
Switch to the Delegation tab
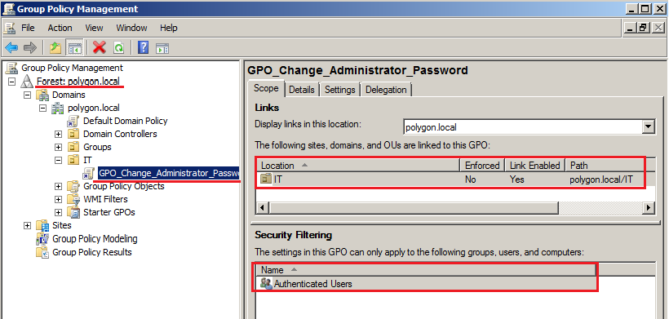386,90
